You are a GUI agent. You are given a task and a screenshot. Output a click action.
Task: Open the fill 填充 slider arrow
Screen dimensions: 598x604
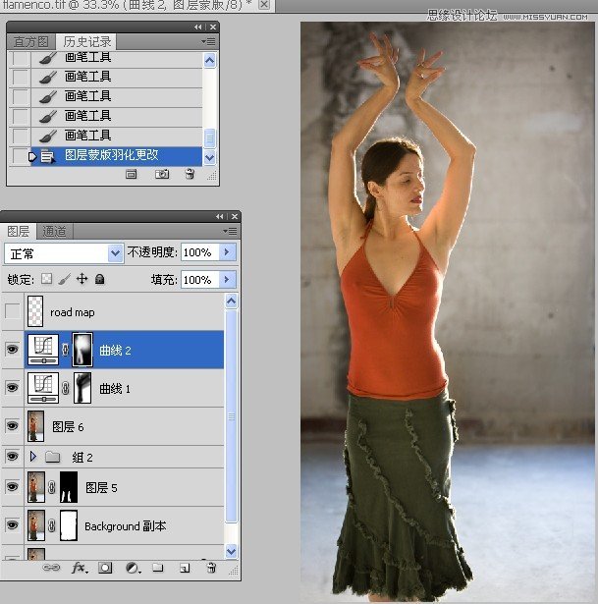pyautogui.click(x=227, y=279)
